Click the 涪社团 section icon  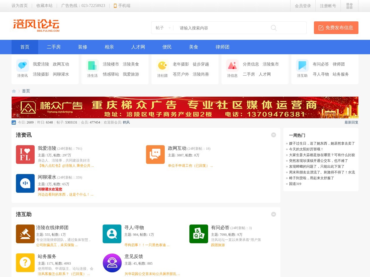pos(162,66)
